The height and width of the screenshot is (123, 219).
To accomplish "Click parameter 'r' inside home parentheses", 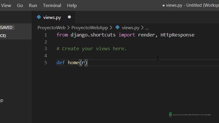I will pyautogui.click(x=83, y=63).
